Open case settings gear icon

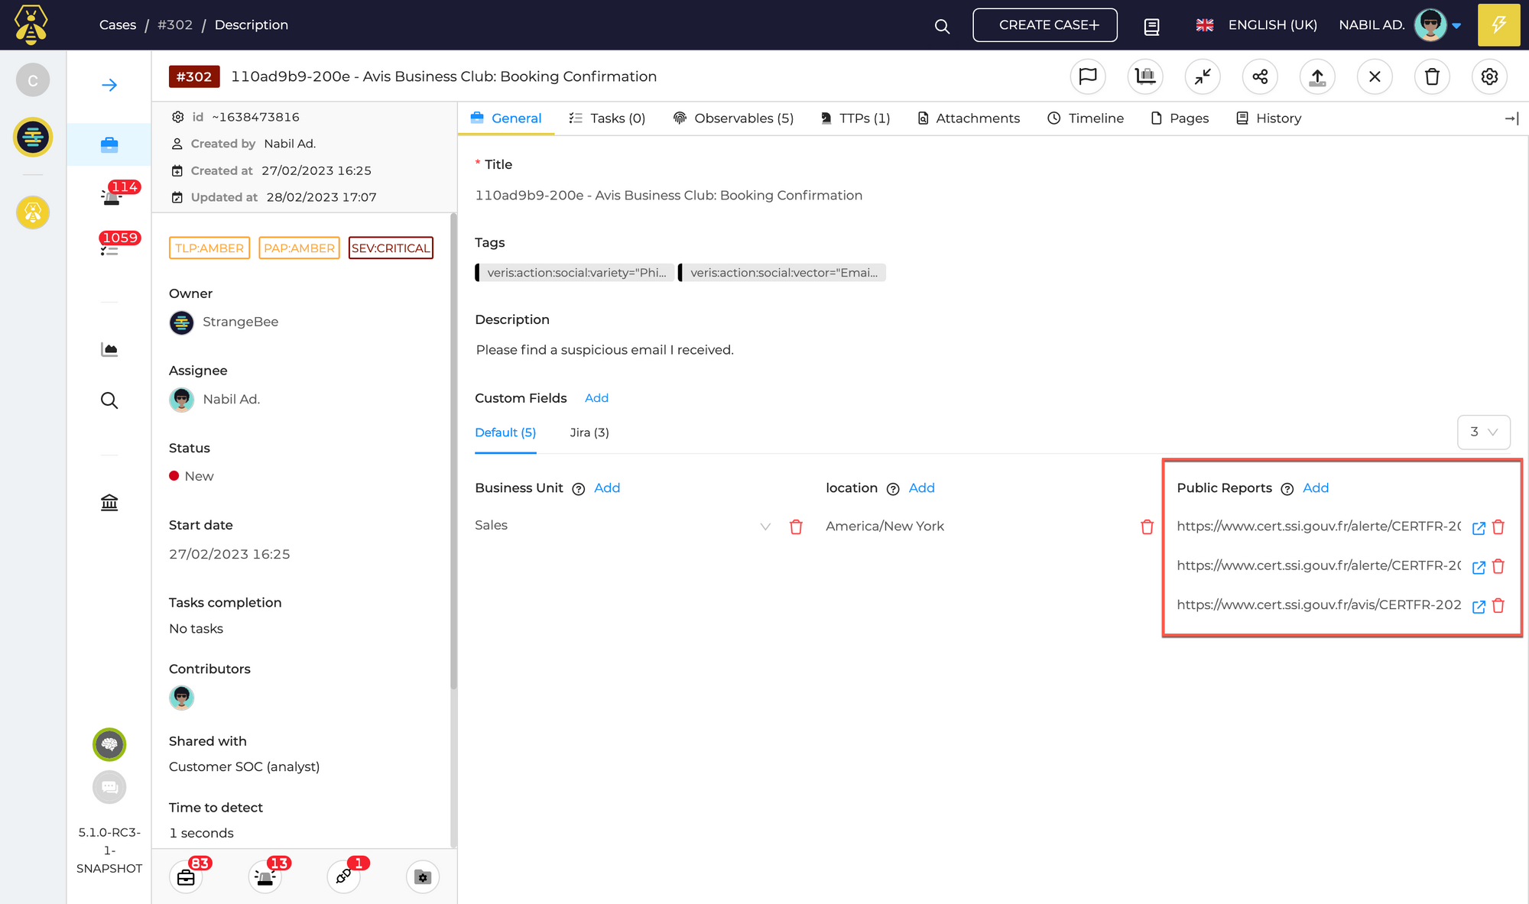click(x=1489, y=76)
